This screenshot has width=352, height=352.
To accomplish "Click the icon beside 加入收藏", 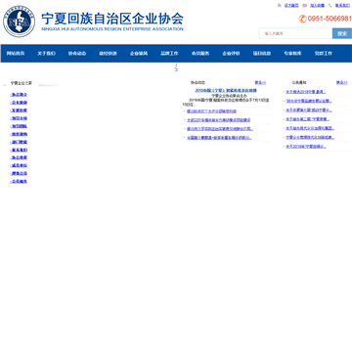I will coord(304,5).
